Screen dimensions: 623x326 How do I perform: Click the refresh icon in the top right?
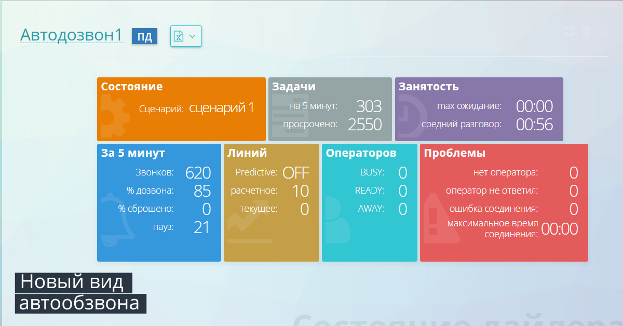click(568, 32)
